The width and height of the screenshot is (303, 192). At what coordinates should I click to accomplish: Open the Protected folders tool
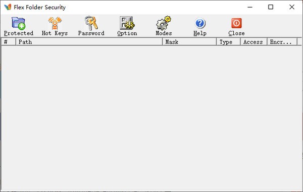pos(19,26)
